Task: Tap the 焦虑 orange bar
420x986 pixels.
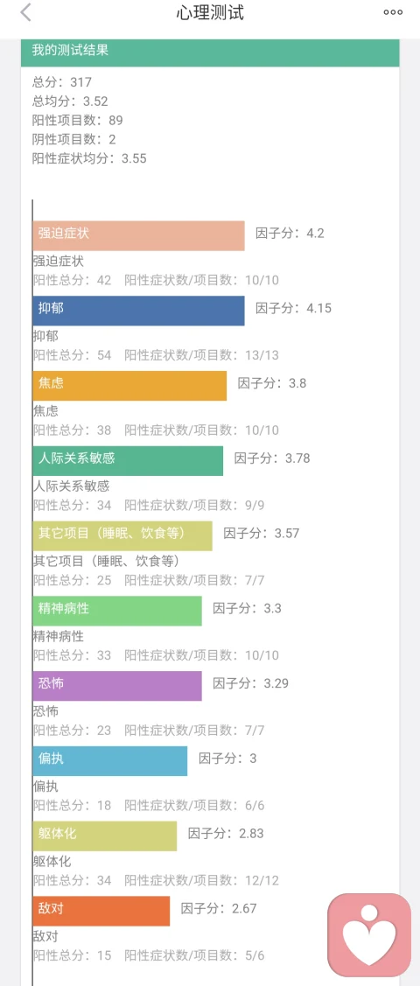Action: pyautogui.click(x=129, y=386)
